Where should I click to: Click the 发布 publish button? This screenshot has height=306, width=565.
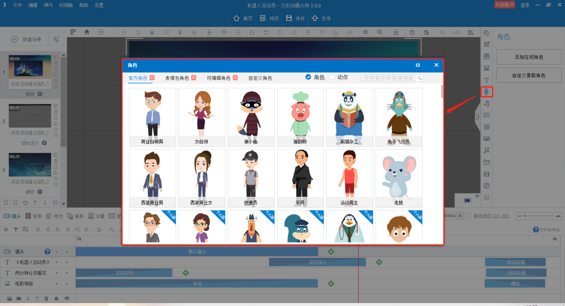321,18
